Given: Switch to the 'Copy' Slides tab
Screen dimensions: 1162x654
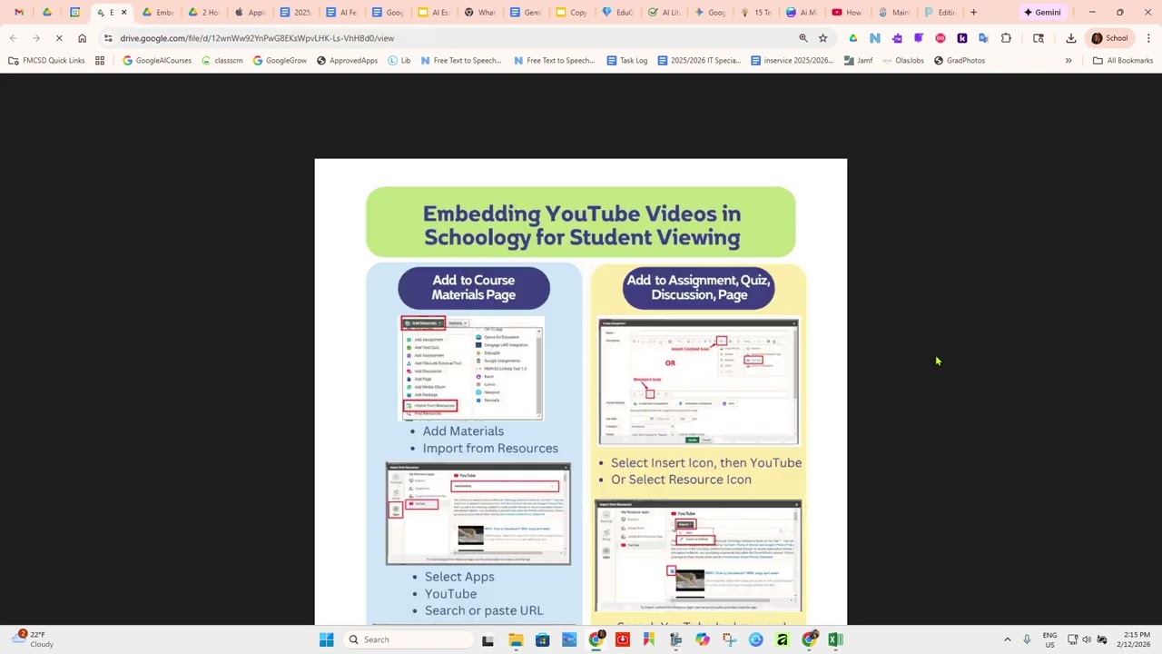Looking at the screenshot, I should click(x=572, y=13).
